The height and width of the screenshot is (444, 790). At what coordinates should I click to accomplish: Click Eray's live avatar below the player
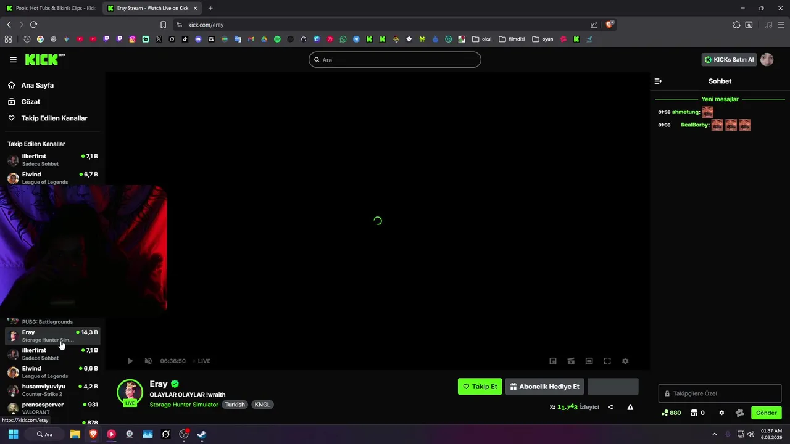click(x=130, y=393)
